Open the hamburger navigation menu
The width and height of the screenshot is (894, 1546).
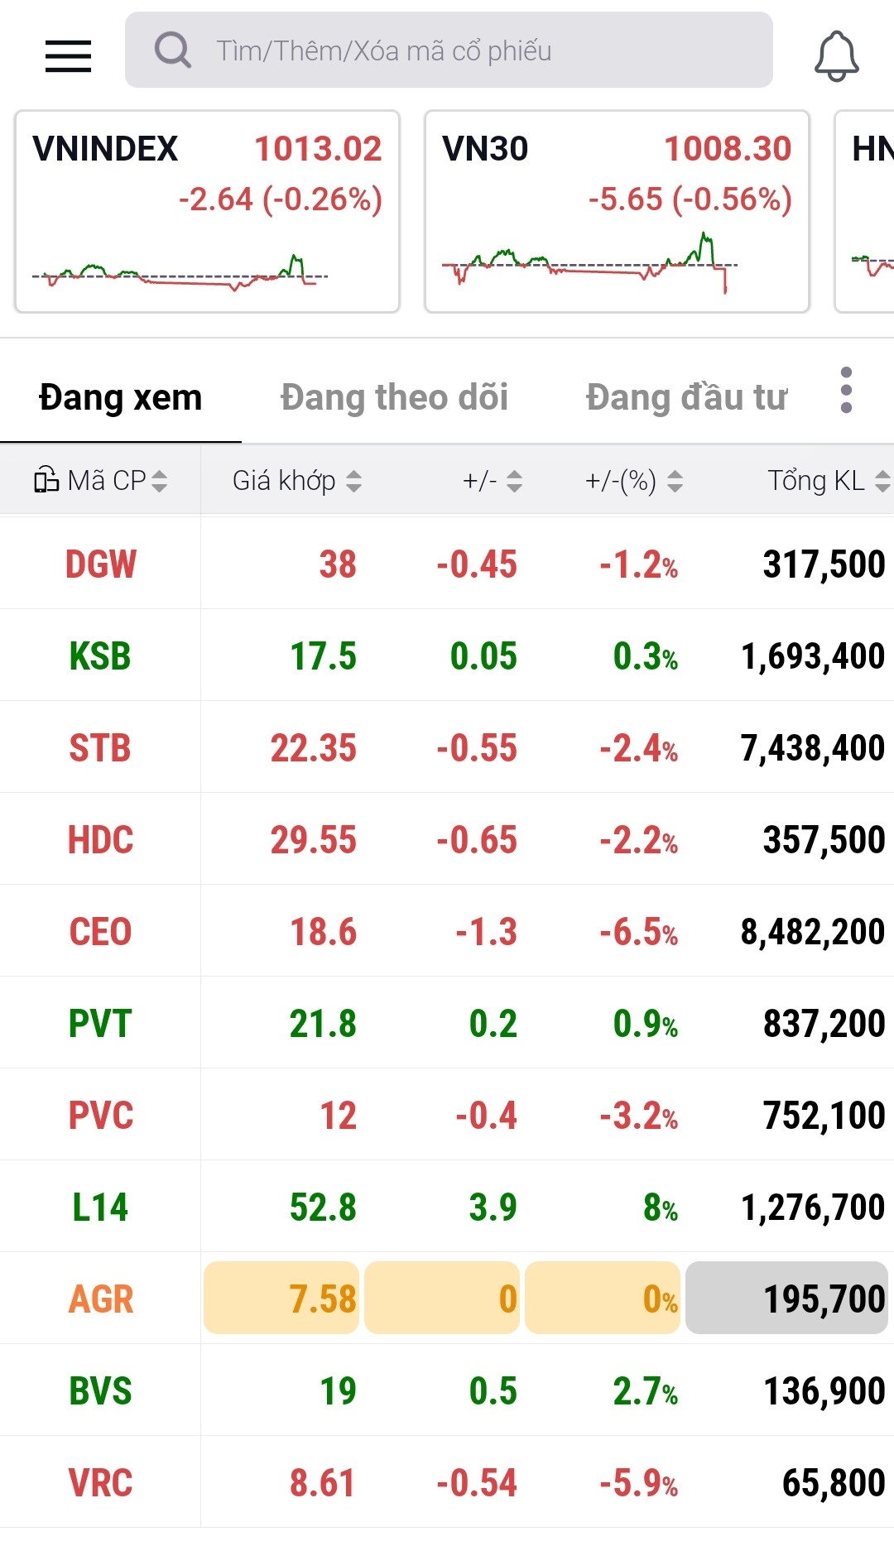pos(68,55)
